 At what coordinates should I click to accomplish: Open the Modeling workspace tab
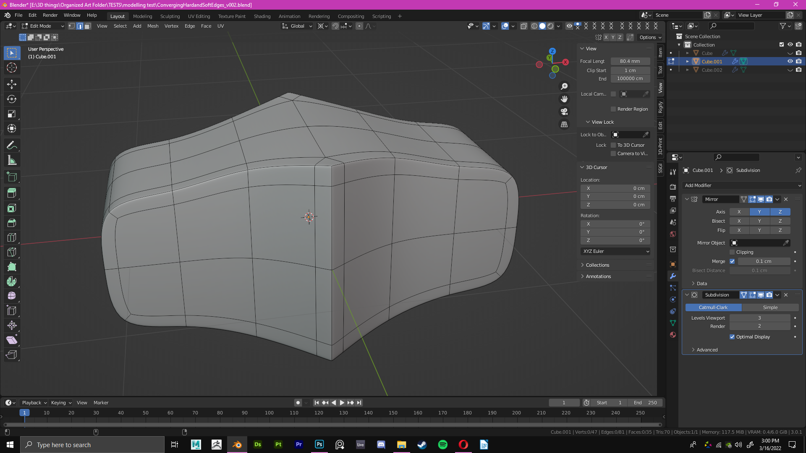click(x=142, y=16)
